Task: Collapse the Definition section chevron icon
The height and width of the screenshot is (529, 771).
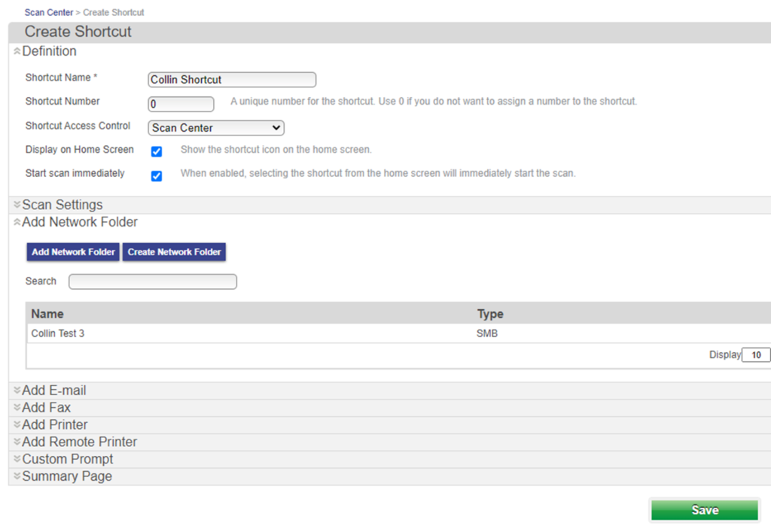Action: point(17,52)
